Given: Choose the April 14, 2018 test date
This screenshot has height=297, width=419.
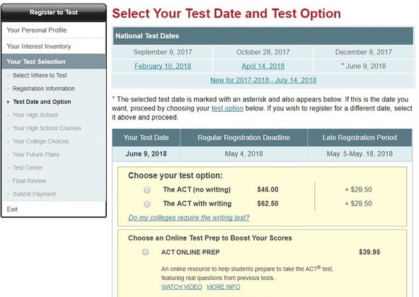Looking at the screenshot, I should click(x=263, y=66).
